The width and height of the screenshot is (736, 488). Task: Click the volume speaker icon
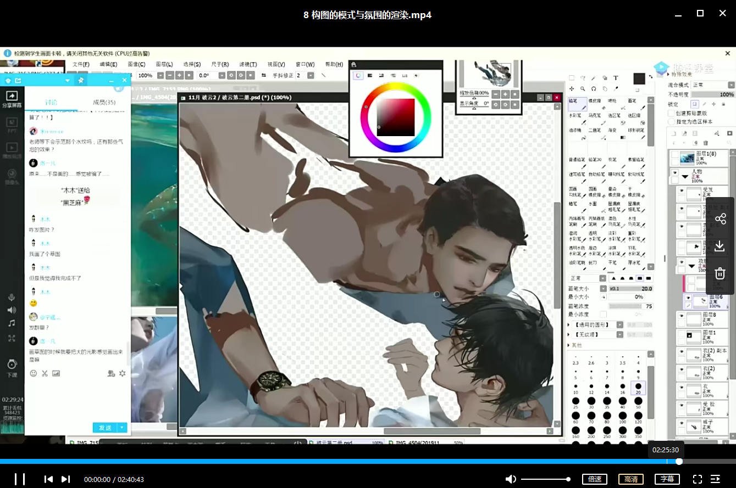click(x=511, y=479)
